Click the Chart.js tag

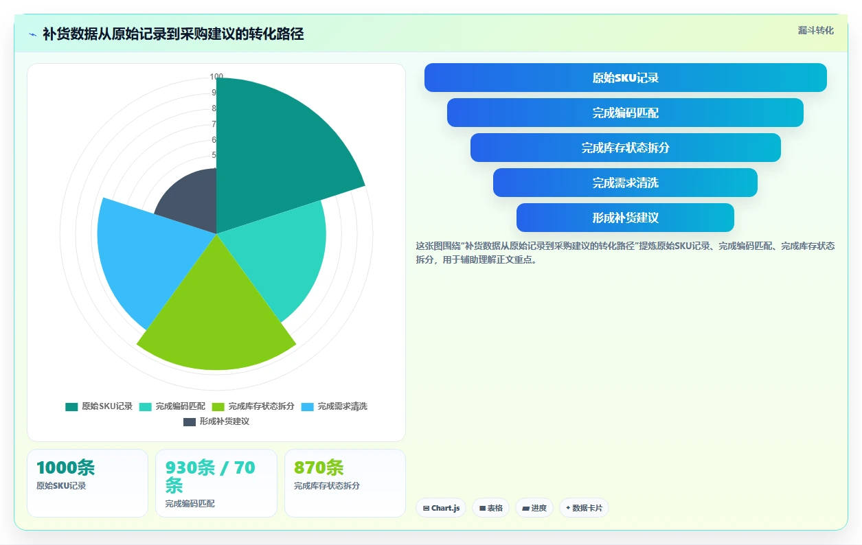point(441,508)
